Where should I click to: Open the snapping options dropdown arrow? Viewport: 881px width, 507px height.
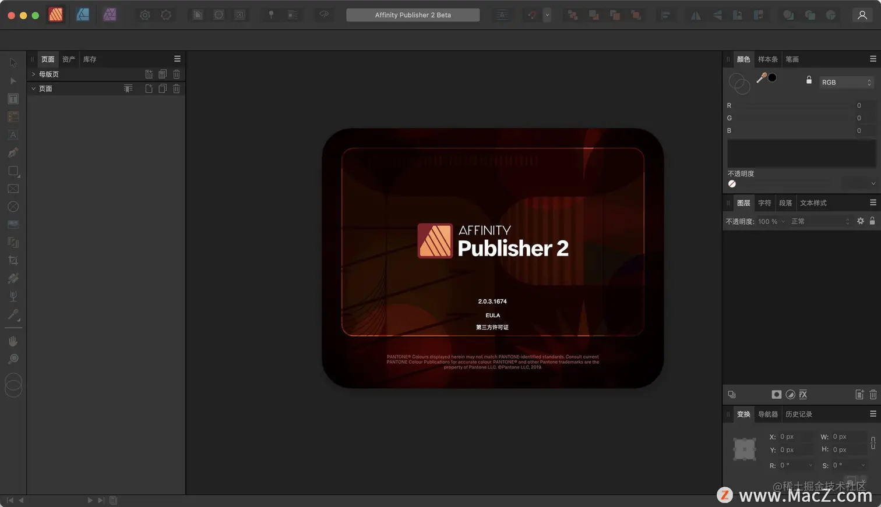[547, 15]
